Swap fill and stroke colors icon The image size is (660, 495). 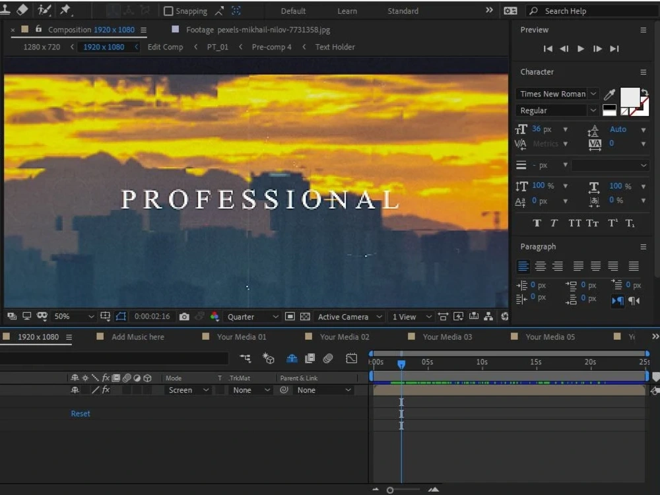pyautogui.click(x=644, y=92)
